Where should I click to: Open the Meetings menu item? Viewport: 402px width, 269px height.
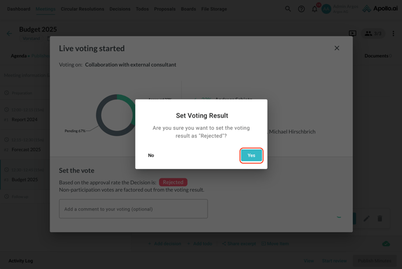(x=46, y=9)
